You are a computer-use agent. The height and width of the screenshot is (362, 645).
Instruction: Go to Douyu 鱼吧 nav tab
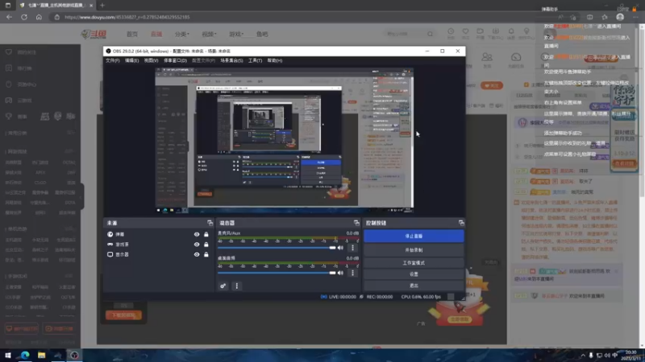click(x=262, y=34)
